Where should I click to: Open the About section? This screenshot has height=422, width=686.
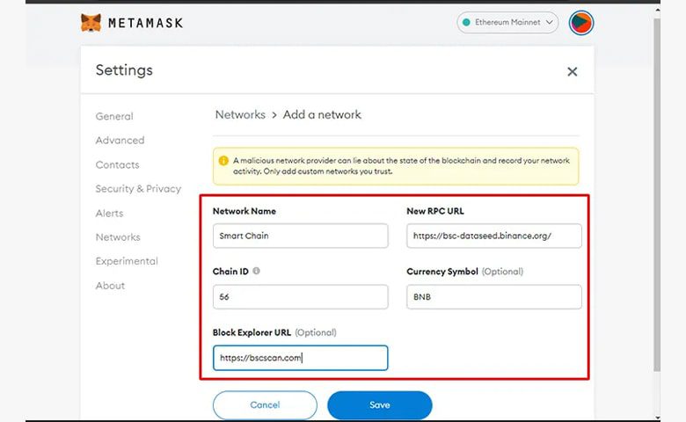110,286
